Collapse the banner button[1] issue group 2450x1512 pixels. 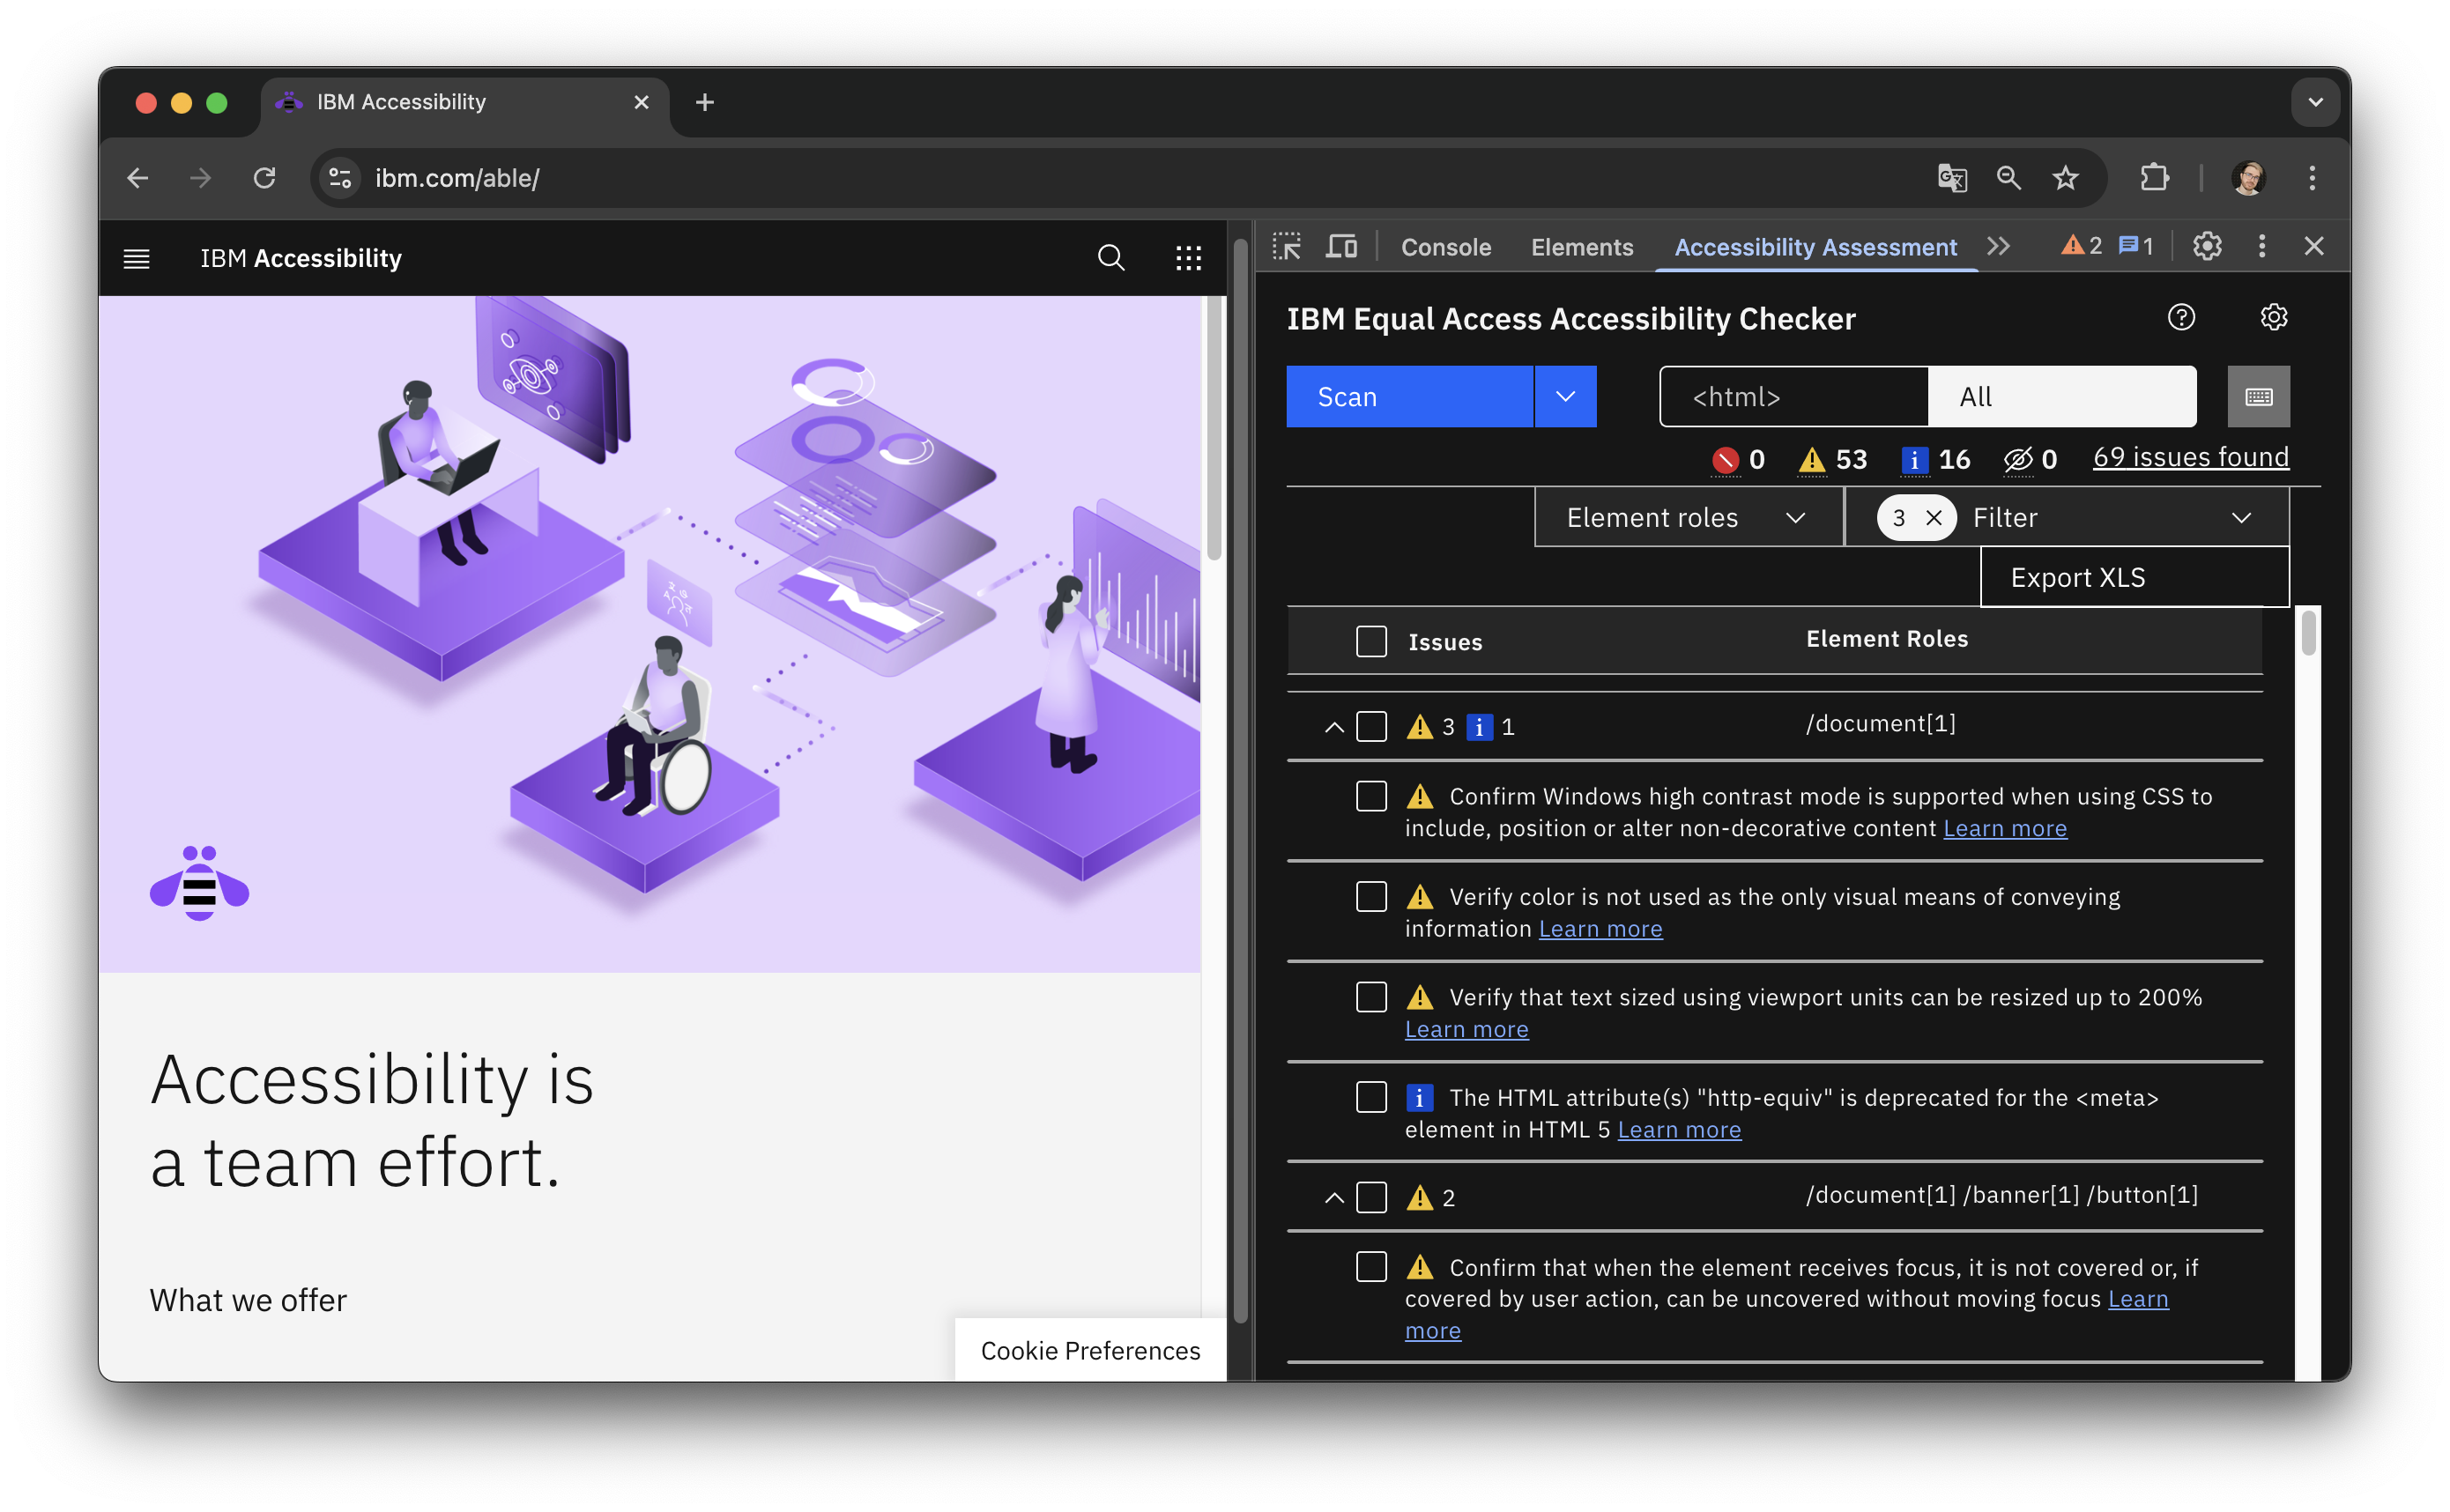(1334, 1197)
